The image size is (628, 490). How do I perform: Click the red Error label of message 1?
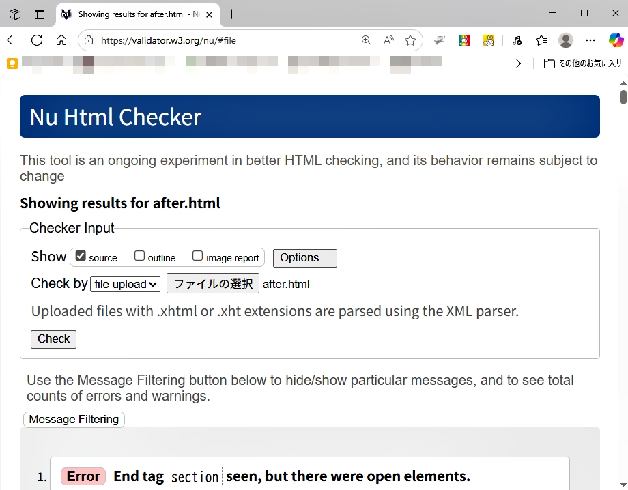click(x=83, y=476)
